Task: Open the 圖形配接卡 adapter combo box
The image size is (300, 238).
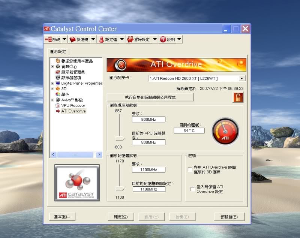Action: pos(197,78)
